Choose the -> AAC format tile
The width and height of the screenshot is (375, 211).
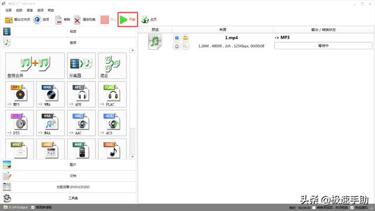81,123
